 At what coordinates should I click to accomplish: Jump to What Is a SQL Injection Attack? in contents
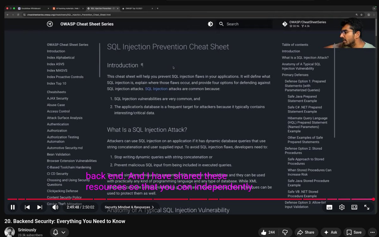pos(305,58)
